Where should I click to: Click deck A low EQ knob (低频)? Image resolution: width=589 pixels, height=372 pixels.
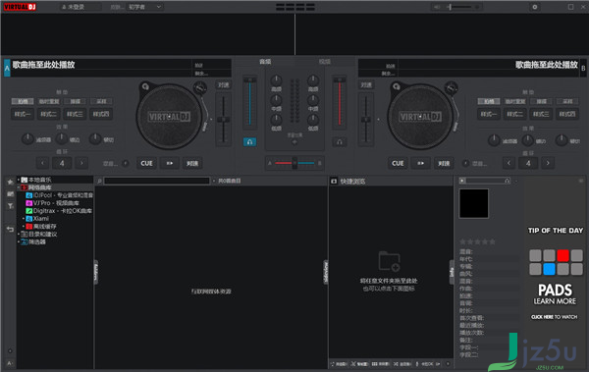[x=276, y=120]
